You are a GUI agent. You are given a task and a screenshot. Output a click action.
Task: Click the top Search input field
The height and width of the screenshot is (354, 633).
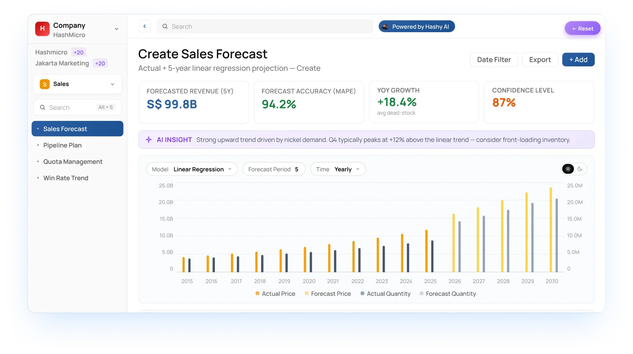[x=265, y=26]
